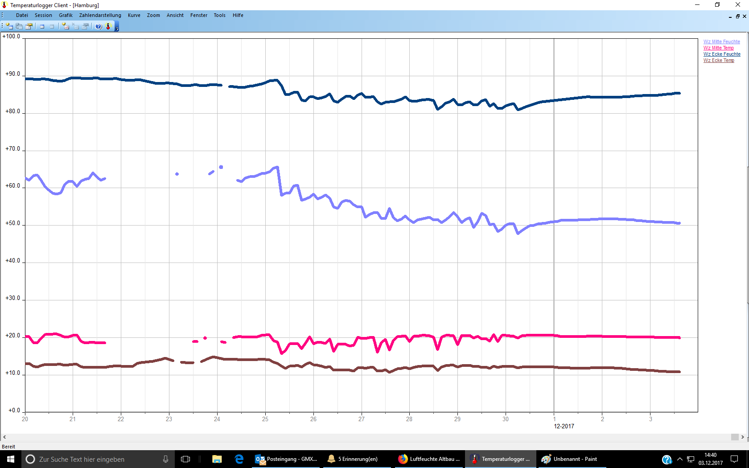749x468 pixels.
Task: Click the blue window toolbar icon
Action: coord(42,26)
